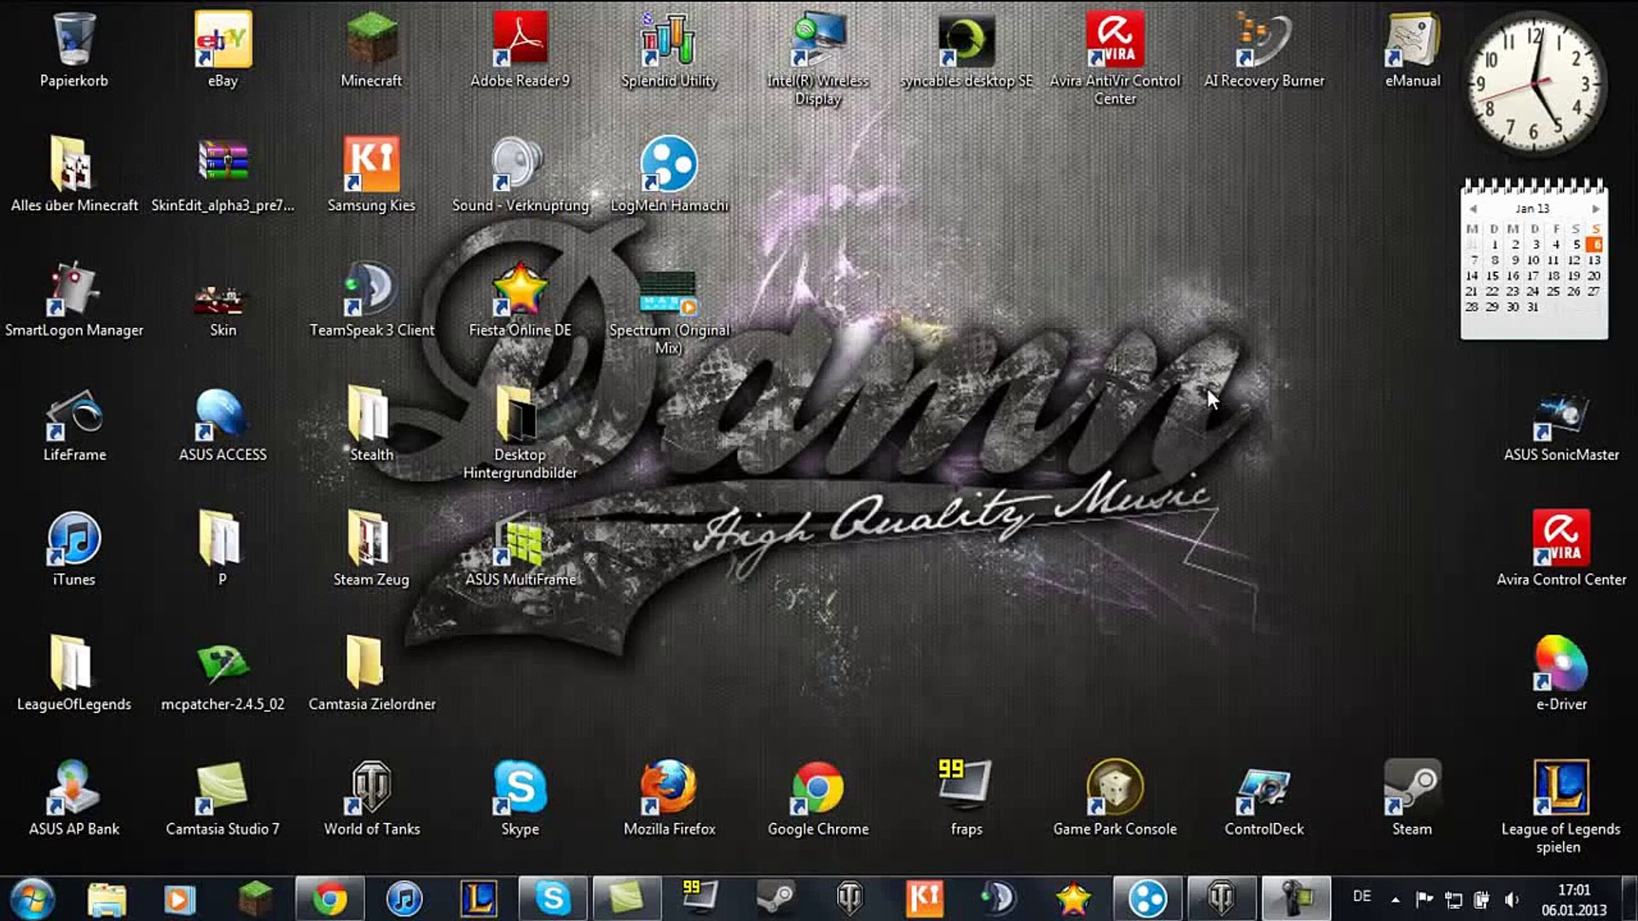The height and width of the screenshot is (921, 1638).
Task: Click the DE language indicator
Action: (x=1362, y=896)
